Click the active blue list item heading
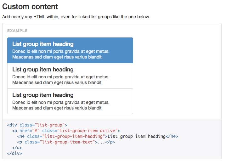The image size is (226, 163). pyautogui.click(x=43, y=44)
